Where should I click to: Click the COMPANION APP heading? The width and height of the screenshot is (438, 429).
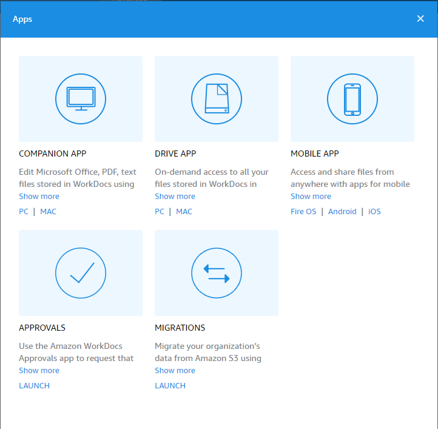click(53, 154)
